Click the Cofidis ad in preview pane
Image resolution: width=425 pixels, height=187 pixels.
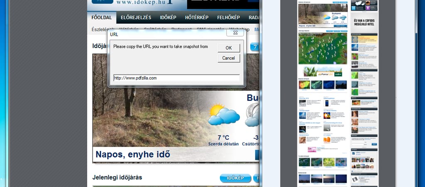click(x=364, y=22)
